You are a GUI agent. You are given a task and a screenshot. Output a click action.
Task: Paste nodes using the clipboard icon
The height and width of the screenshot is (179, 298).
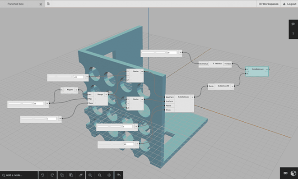pyautogui.click(x=71, y=175)
